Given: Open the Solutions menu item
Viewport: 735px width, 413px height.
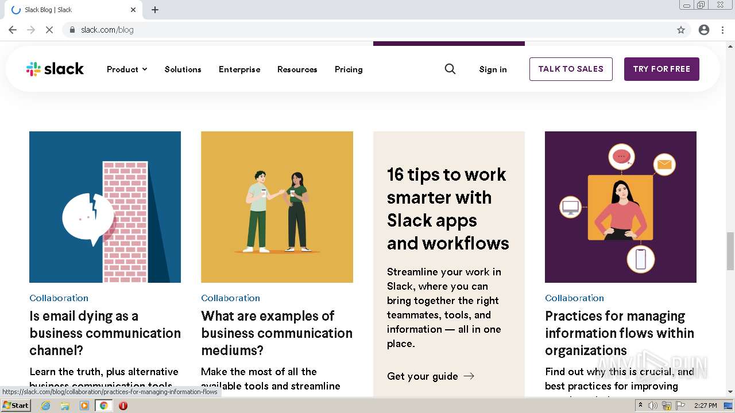Looking at the screenshot, I should 183,69.
